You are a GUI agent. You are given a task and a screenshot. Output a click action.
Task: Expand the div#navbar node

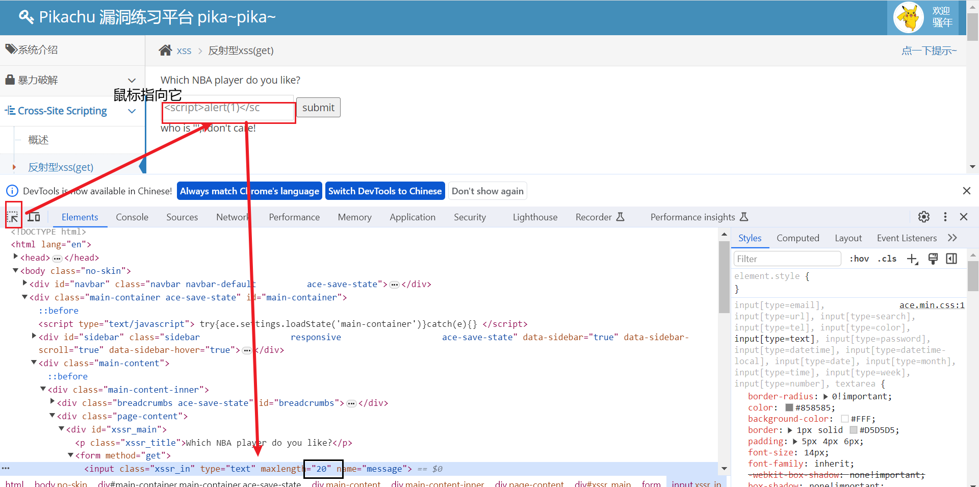pos(24,283)
